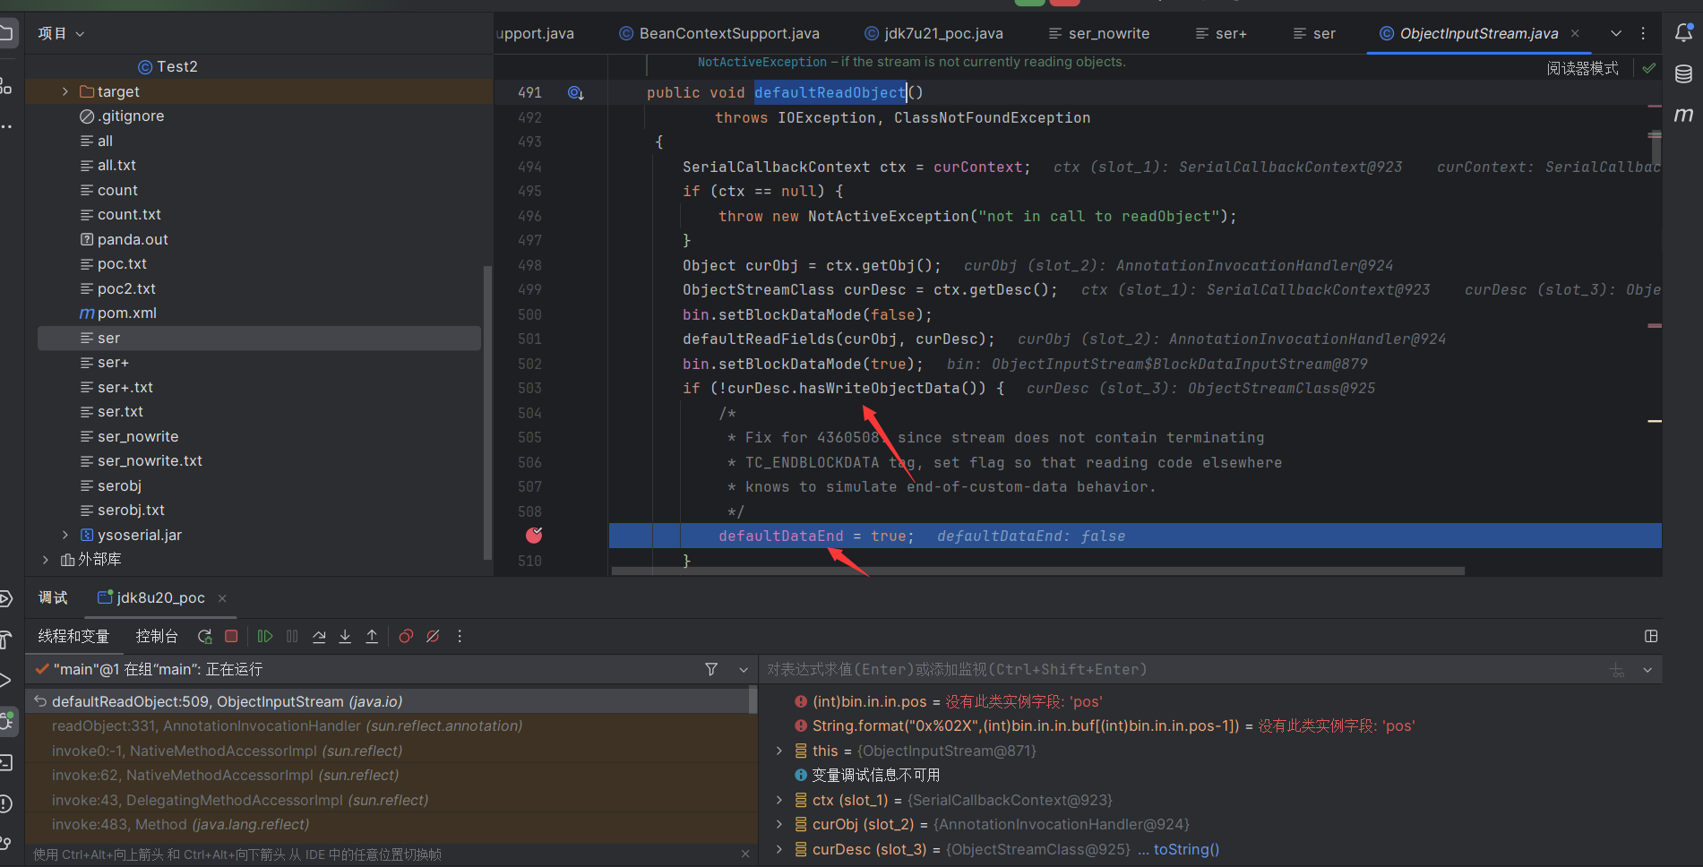Expand the 'this' variable node
The width and height of the screenshot is (1703, 867).
point(778,751)
